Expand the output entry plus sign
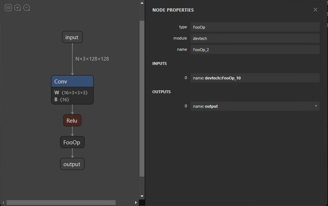The height and width of the screenshot is (206, 328). pyautogui.click(x=316, y=106)
